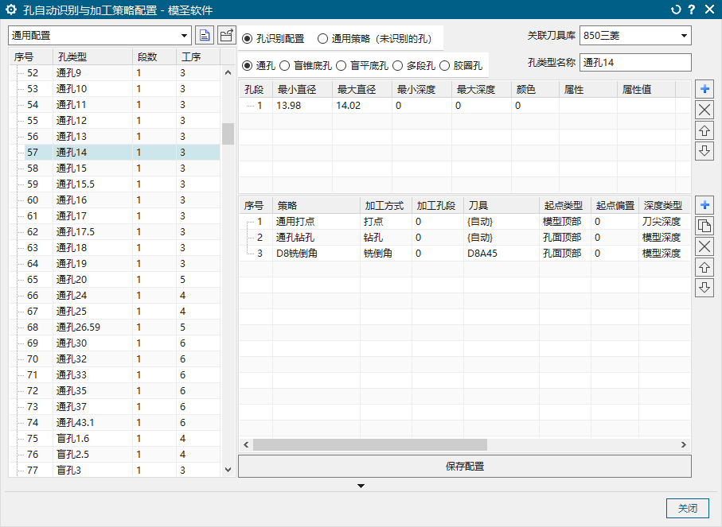Click the 颜色 column header
The height and width of the screenshot is (527, 722).
coord(535,89)
